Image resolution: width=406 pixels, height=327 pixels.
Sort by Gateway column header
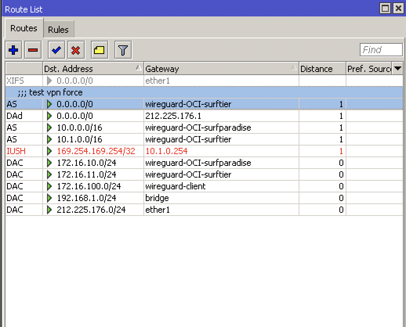221,68
